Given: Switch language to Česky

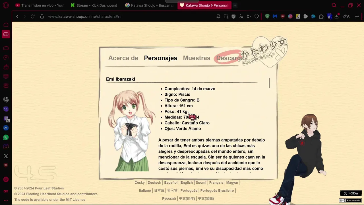Looking at the screenshot, I should [140, 183].
